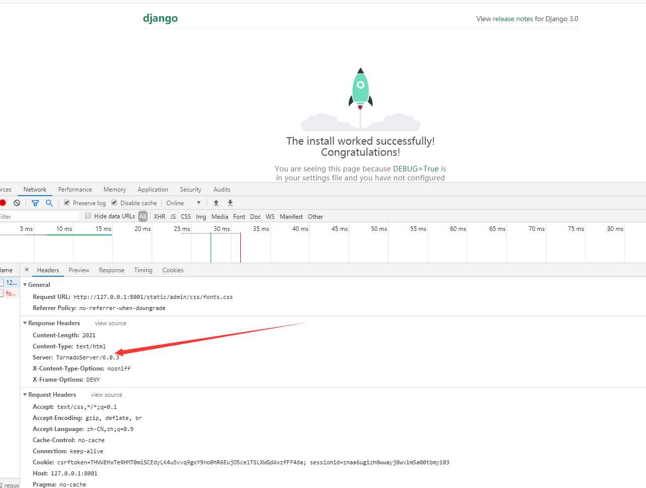Select the request row starting with 12
This screenshot has height=488, width=646.
(x=10, y=282)
